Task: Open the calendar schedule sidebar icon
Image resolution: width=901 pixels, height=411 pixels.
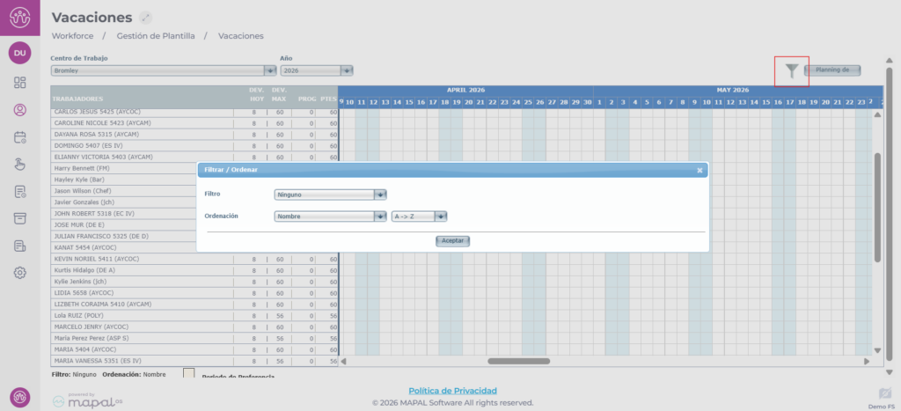Action: pyautogui.click(x=19, y=137)
